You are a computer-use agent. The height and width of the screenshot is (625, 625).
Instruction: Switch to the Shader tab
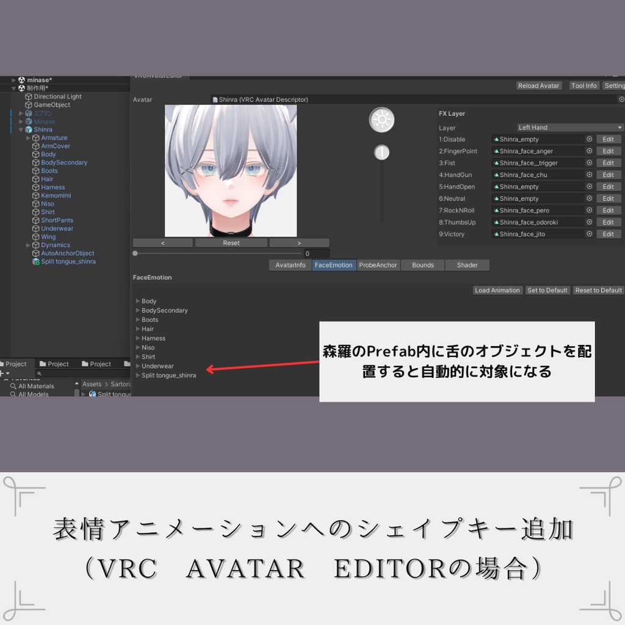pos(467,265)
